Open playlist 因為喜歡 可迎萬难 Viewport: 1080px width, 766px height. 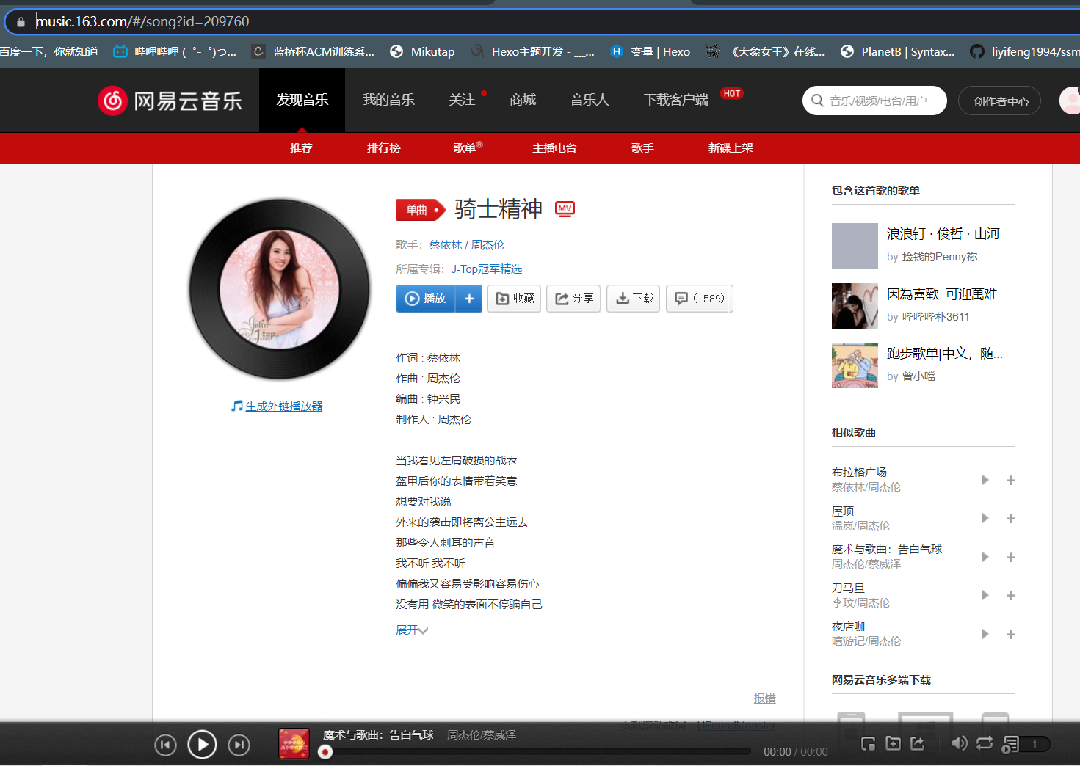[942, 294]
